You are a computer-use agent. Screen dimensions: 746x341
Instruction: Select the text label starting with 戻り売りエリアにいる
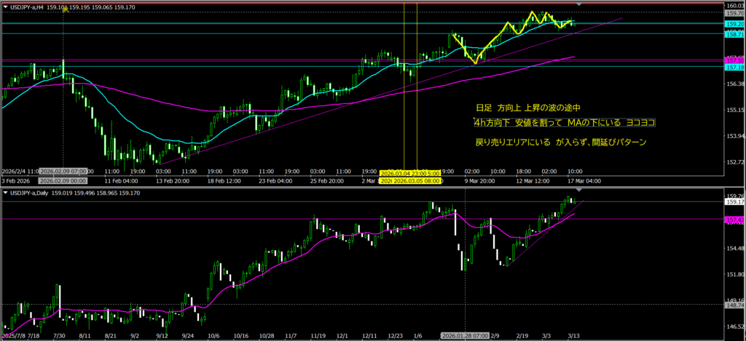click(559, 142)
